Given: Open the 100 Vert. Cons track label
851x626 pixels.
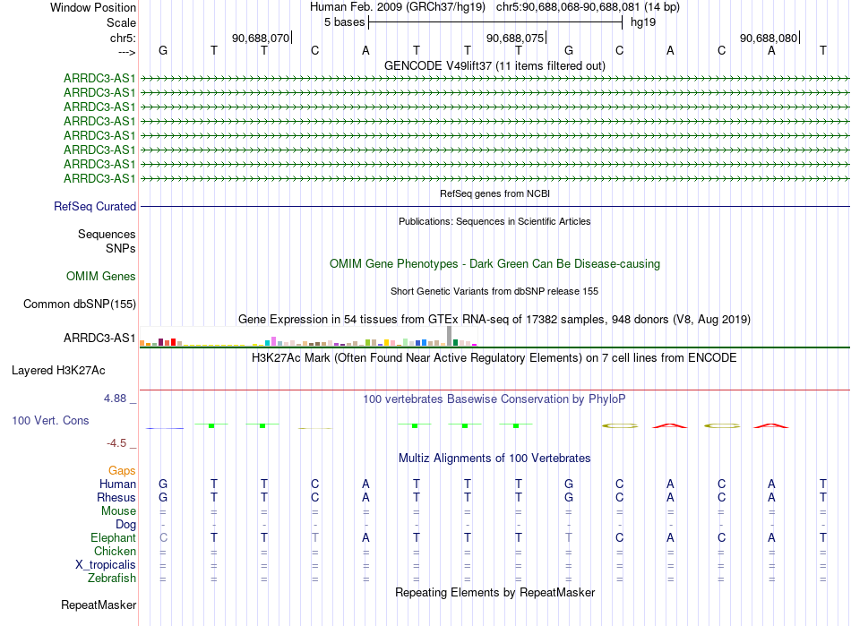Looking at the screenshot, I should coord(50,420).
